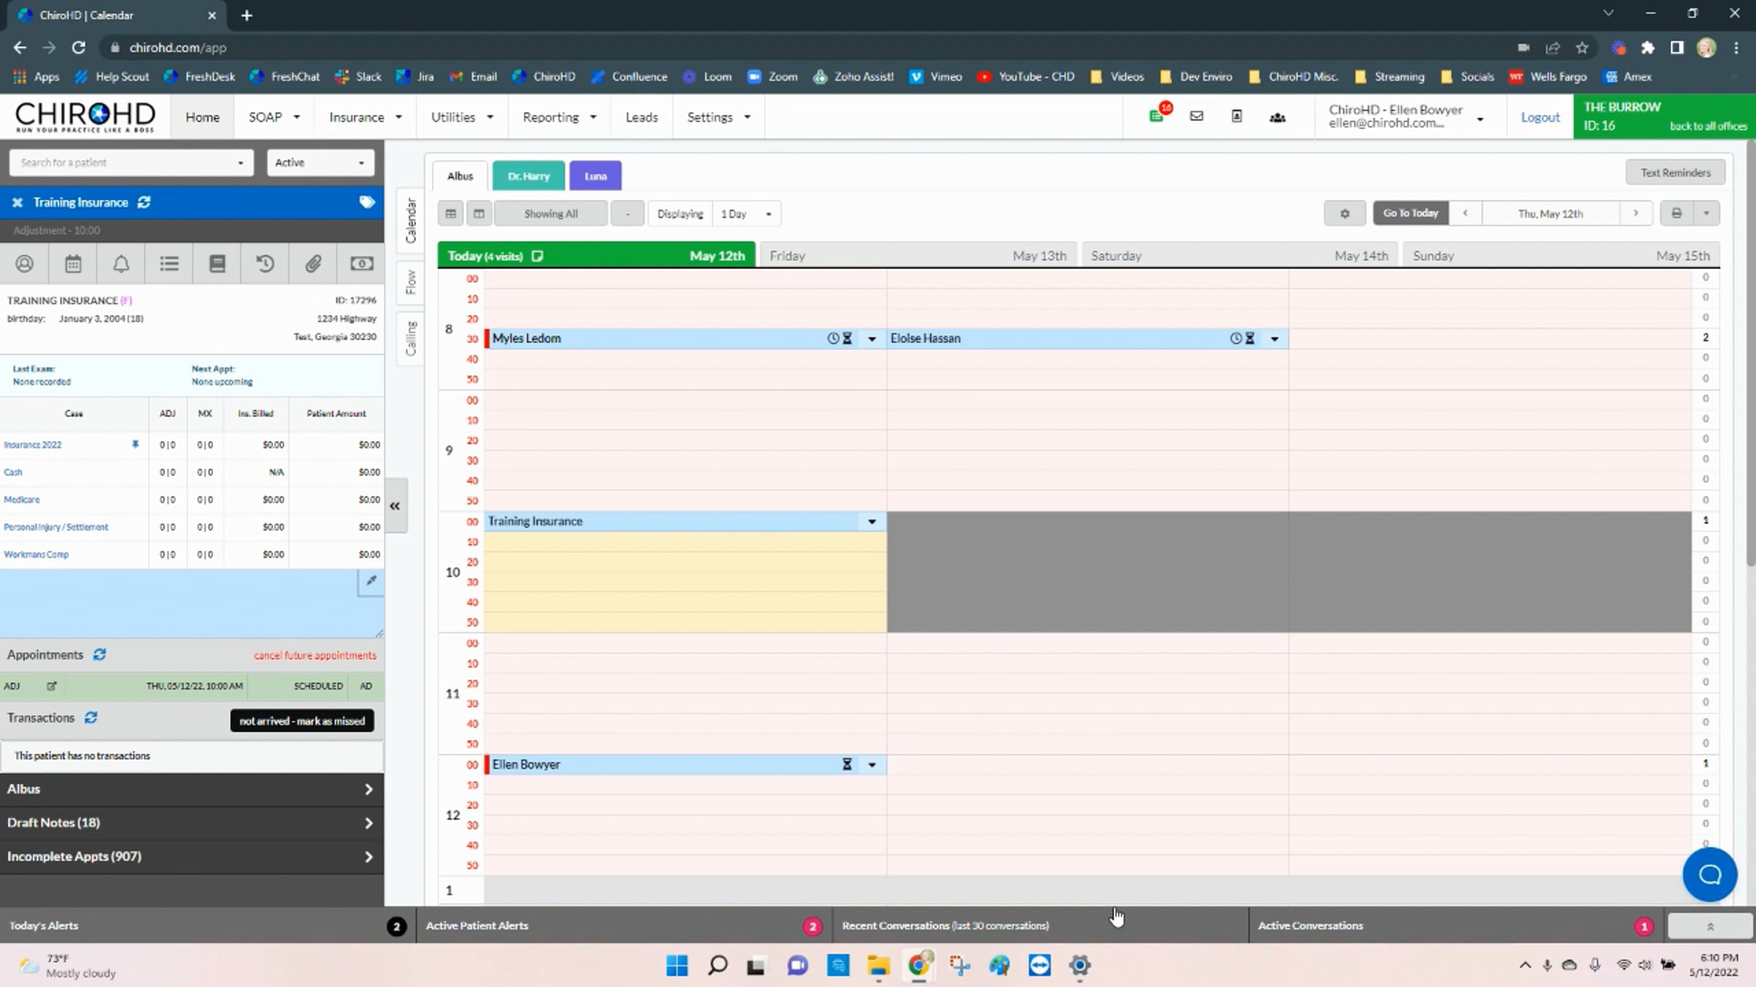Open the 1 Day display dropdown
The image size is (1756, 987).
pos(746,213)
